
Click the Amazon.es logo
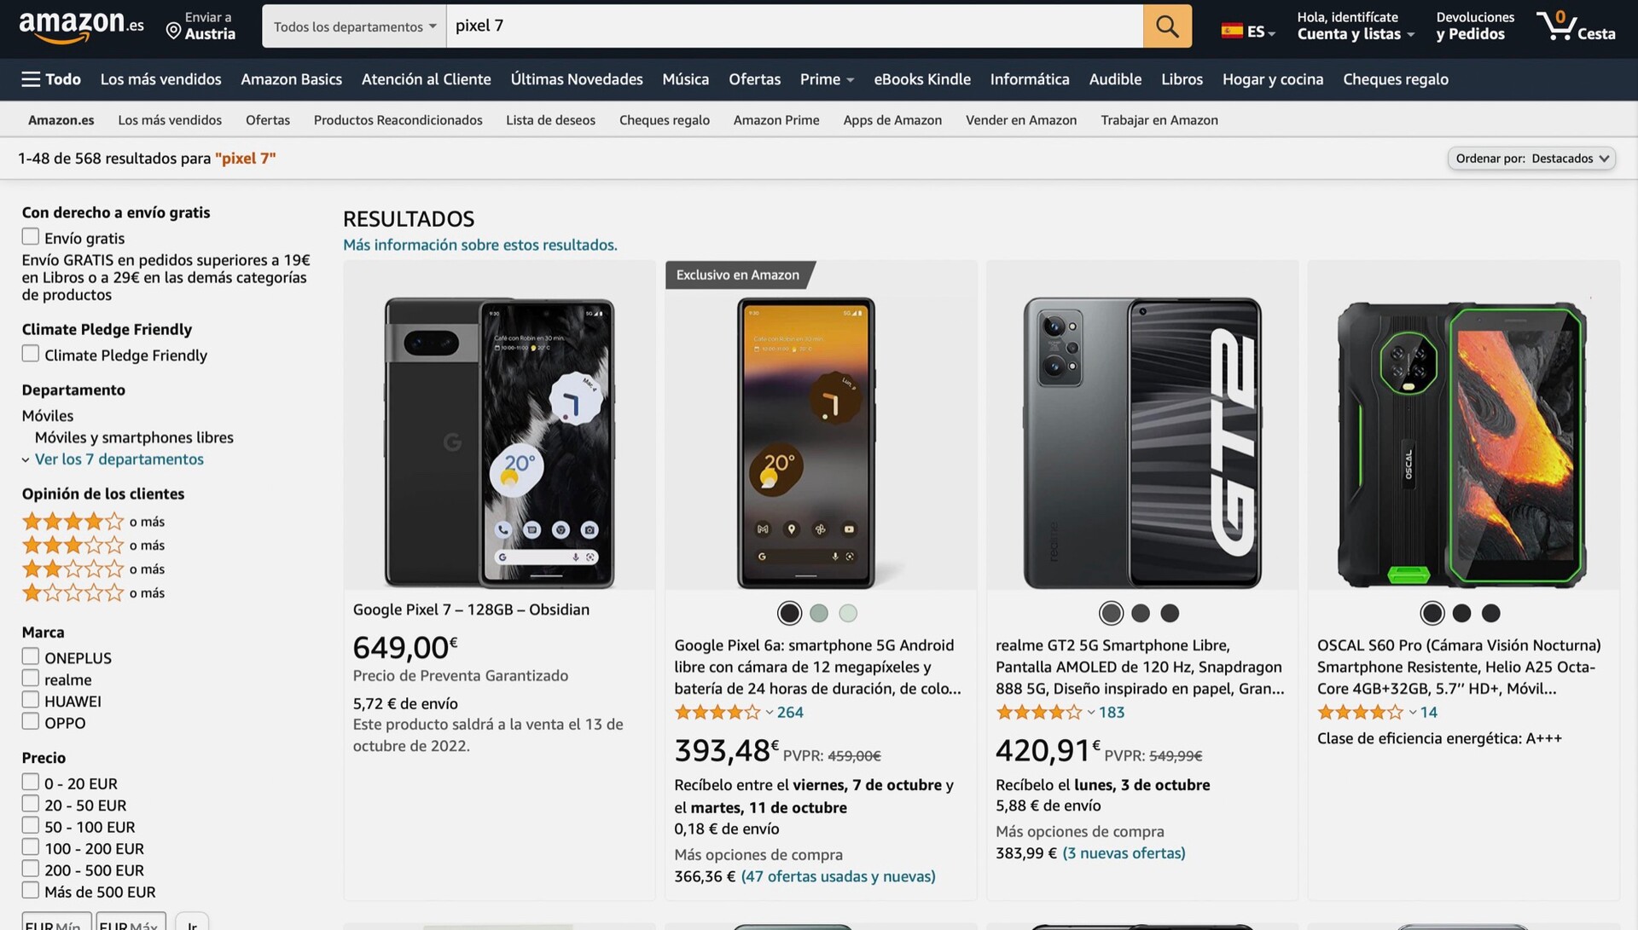point(81,26)
